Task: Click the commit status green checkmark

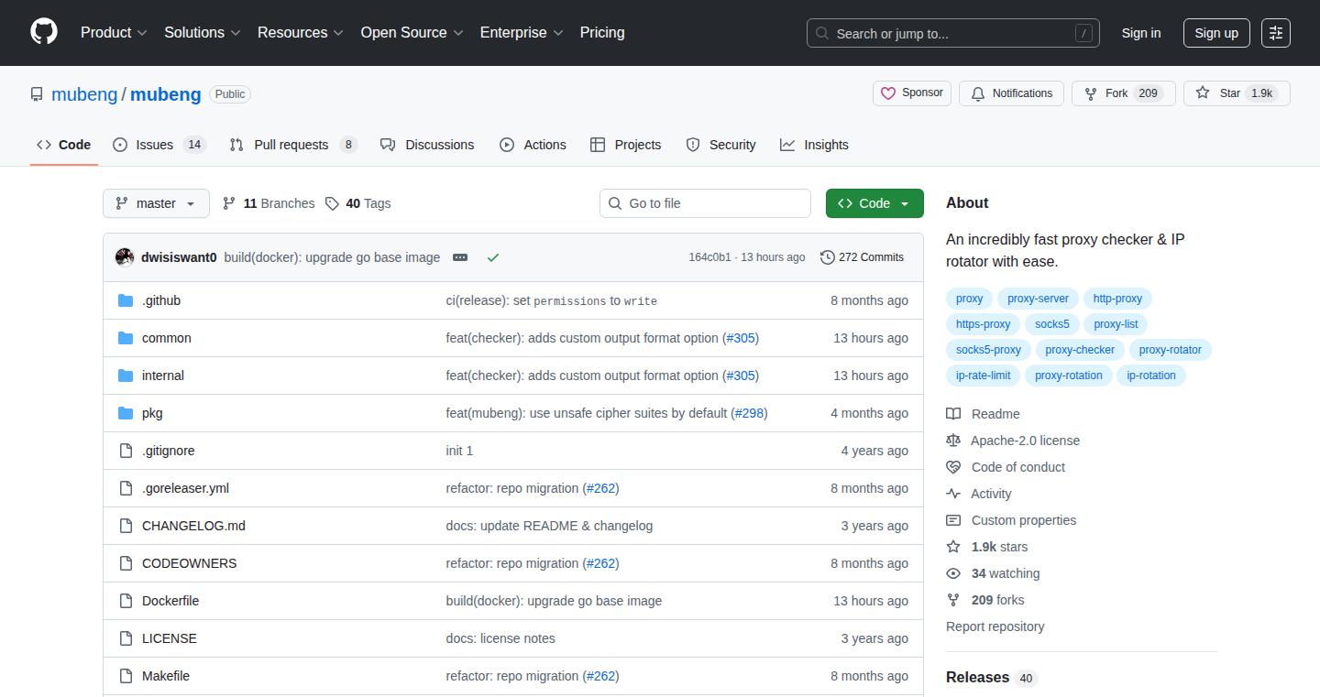Action: pyautogui.click(x=493, y=257)
